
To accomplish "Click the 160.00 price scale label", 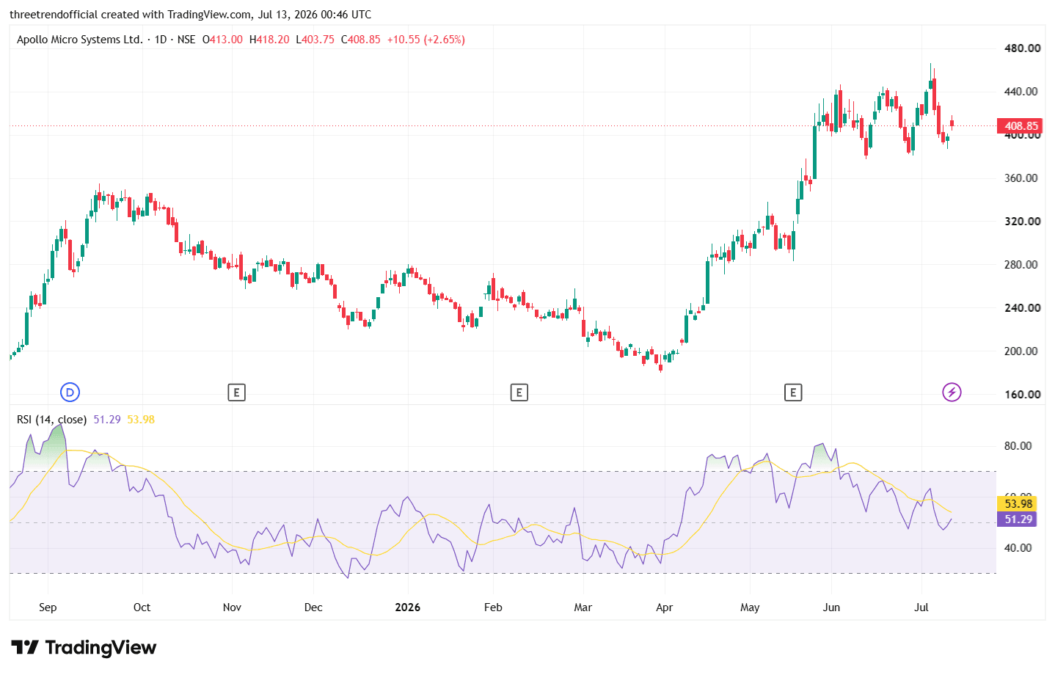I will click(x=1022, y=395).
